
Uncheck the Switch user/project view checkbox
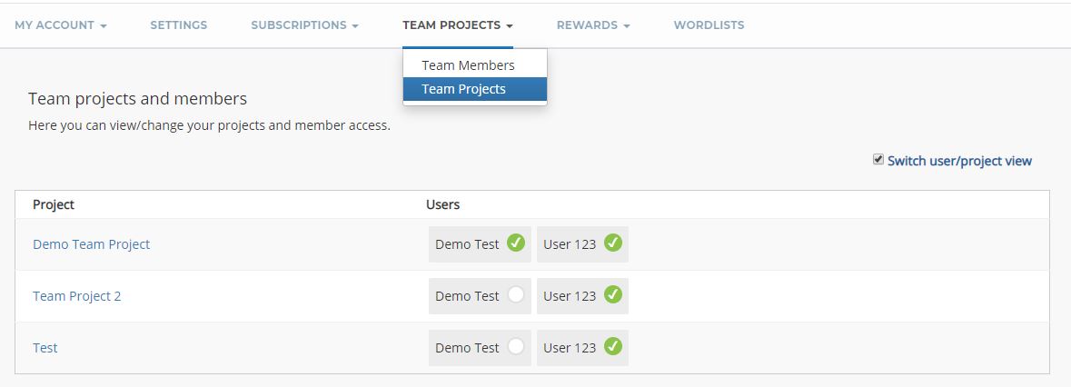pos(878,160)
